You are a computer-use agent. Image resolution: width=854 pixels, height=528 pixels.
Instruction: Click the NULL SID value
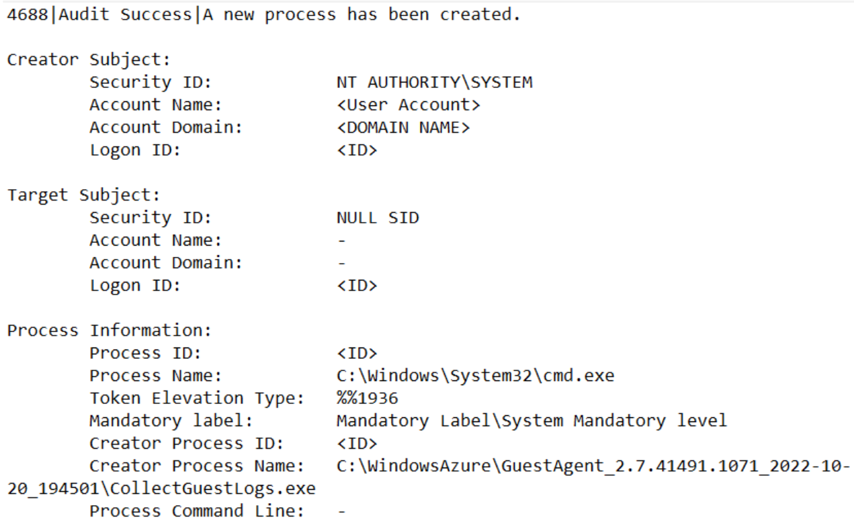click(378, 218)
